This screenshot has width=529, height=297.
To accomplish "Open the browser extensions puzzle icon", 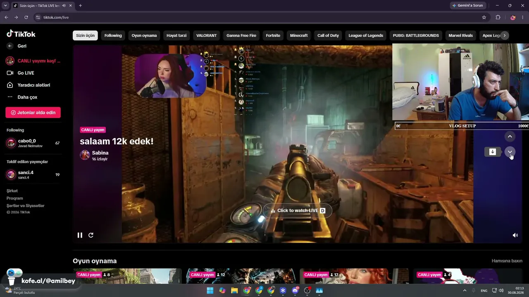I will click(x=498, y=17).
